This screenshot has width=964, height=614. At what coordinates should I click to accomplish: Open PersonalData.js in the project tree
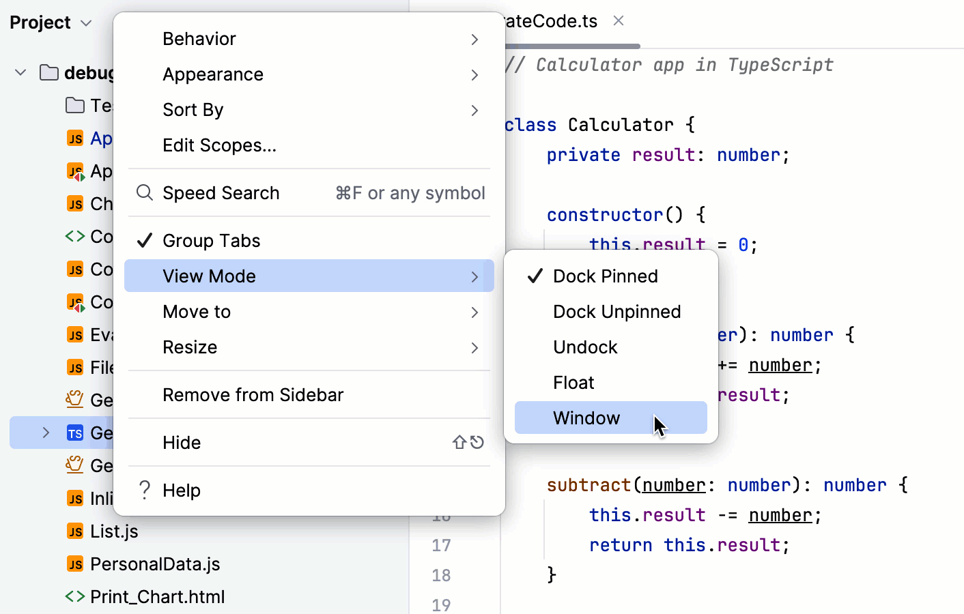tap(155, 564)
